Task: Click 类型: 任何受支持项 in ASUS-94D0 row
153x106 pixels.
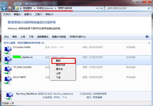Action: 92,77
